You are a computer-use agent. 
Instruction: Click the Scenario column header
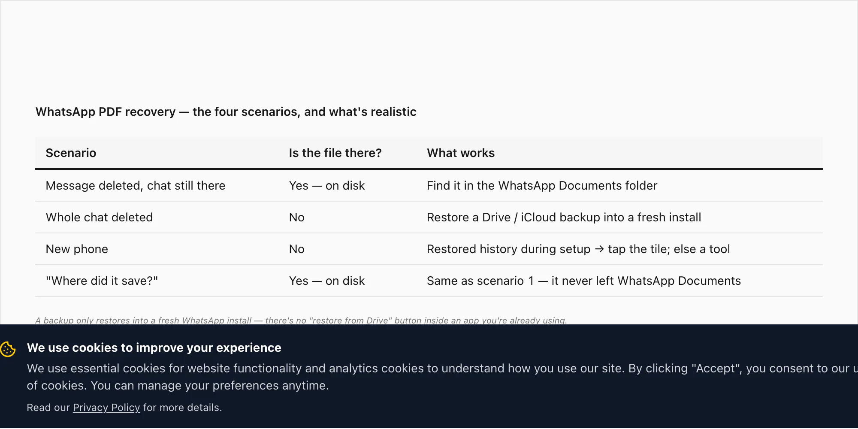(x=71, y=153)
